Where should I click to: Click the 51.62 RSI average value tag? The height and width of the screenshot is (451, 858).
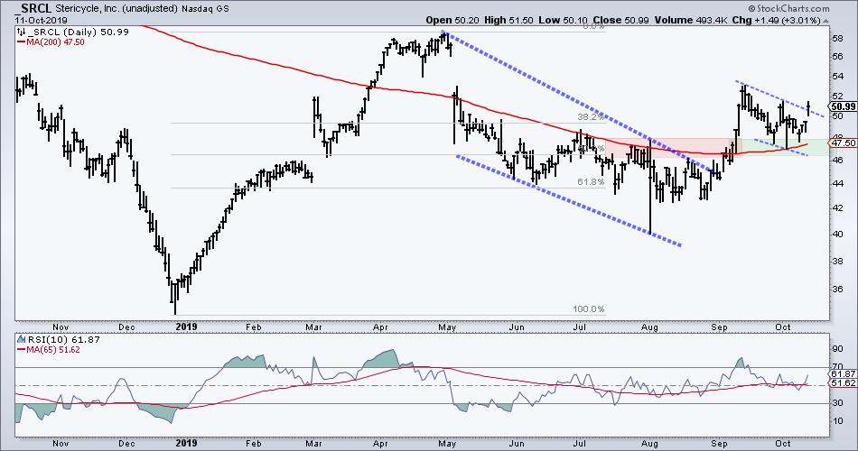click(x=844, y=383)
